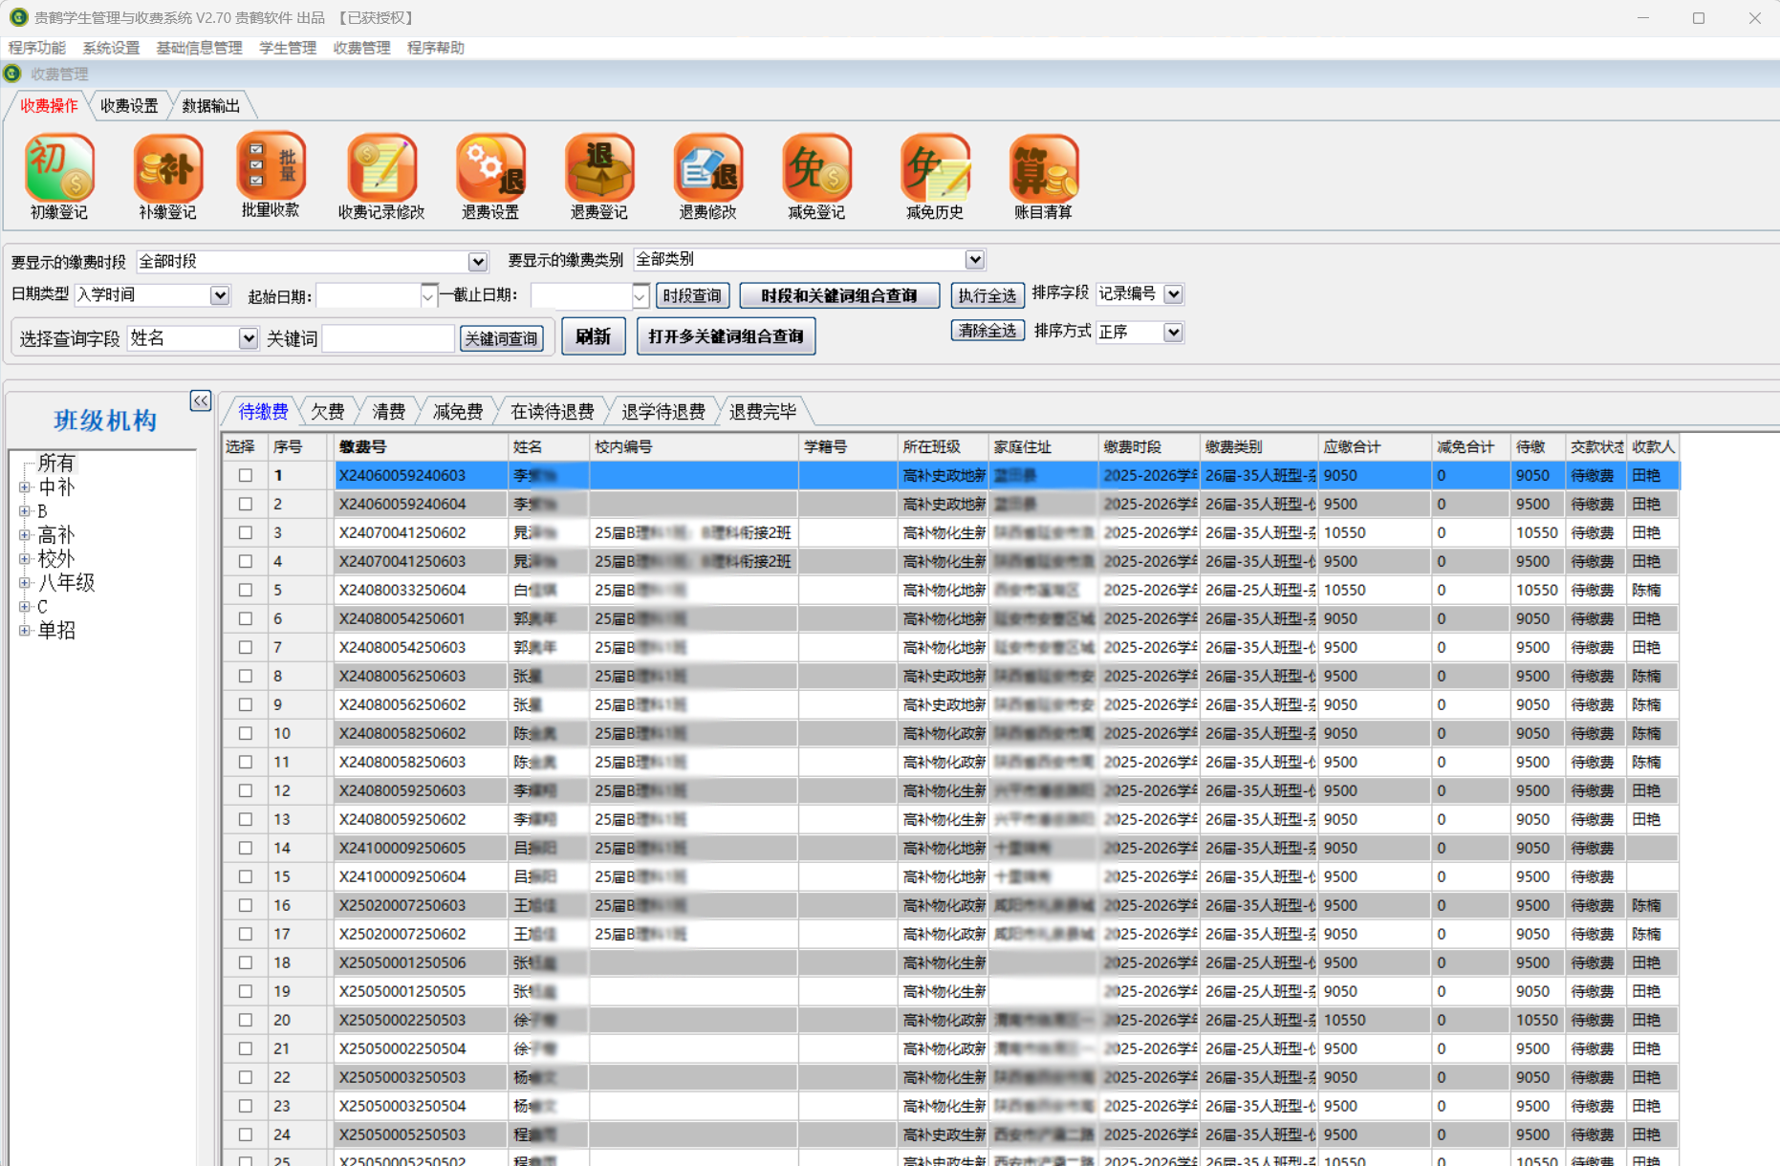Collapse the class tree panel with << button

click(200, 401)
